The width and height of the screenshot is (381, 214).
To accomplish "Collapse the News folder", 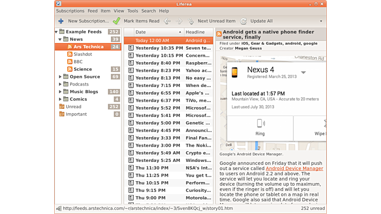I will [x=60, y=39].
